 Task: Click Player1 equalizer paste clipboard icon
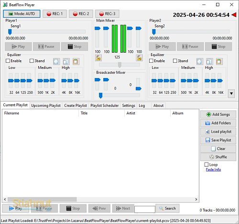(76, 61)
